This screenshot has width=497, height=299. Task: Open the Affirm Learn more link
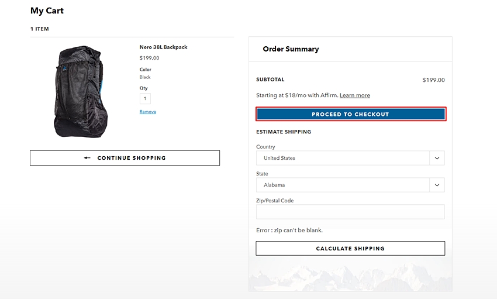pos(355,95)
